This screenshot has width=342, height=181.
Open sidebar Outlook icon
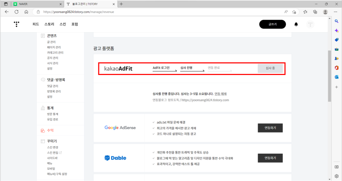pos(337,77)
